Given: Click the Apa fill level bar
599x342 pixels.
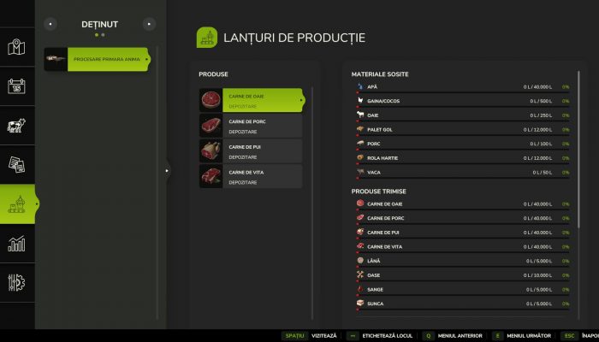Looking at the screenshot, I should pos(462,92).
